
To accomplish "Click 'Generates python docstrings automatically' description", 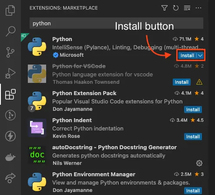I will [x=109, y=156].
